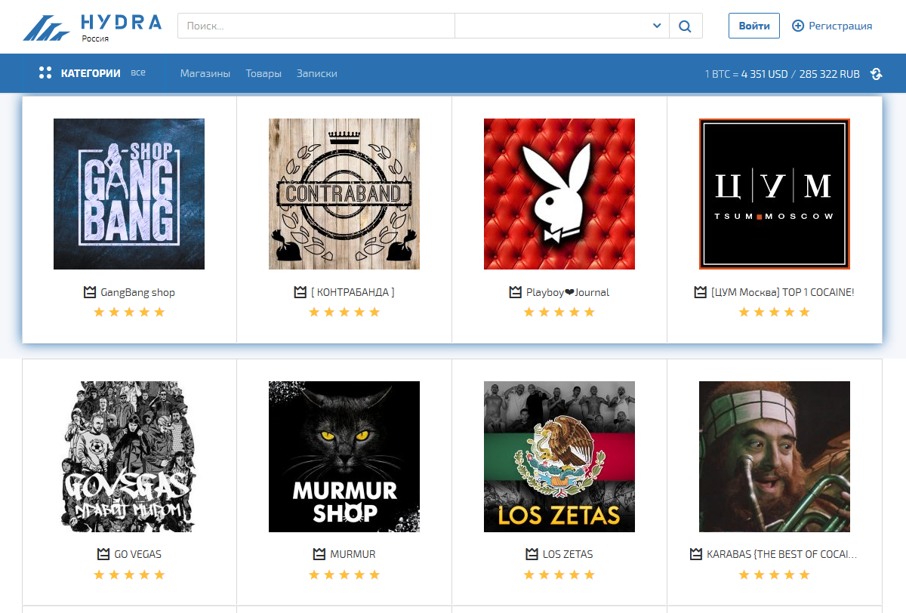Click crown icon beside KARABAS
Viewport: 906px width, 613px height.
click(696, 554)
